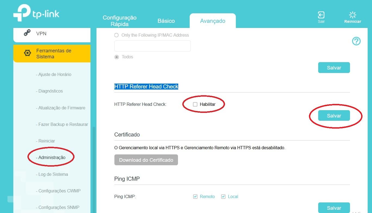Click the Download do Certificado button

coord(146,160)
